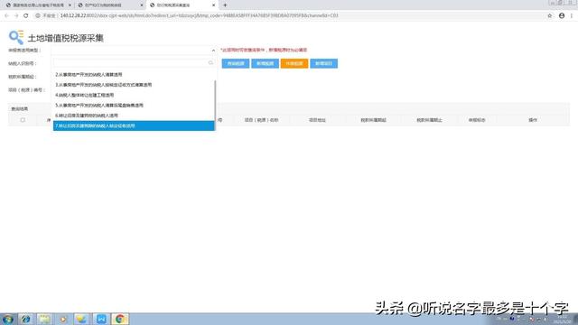
Task: Click the not-secure site info icon
Action: click(x=38, y=15)
